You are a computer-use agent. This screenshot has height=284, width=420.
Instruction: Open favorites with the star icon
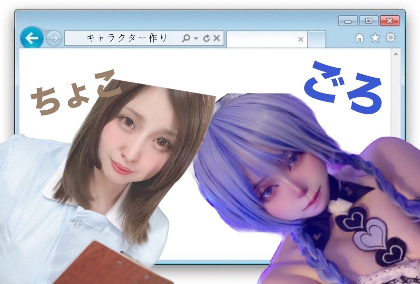click(375, 38)
